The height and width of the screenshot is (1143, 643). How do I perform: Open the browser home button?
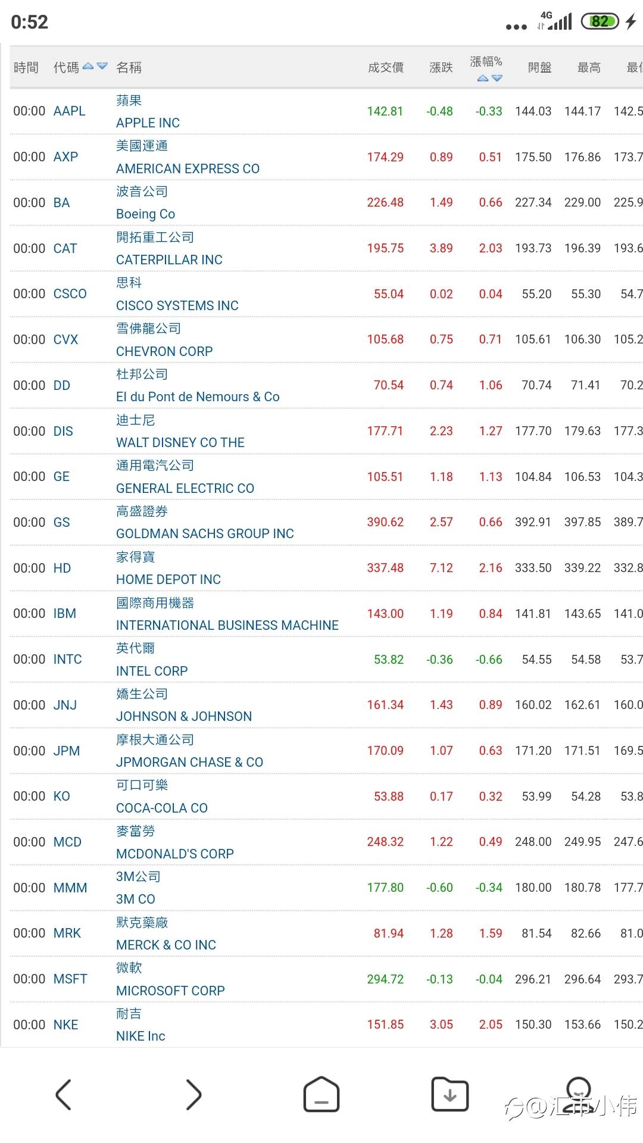321,1094
